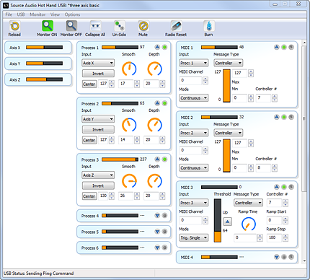Expand the Process 6 panel
This screenshot has height=280, width=310.
157,248
